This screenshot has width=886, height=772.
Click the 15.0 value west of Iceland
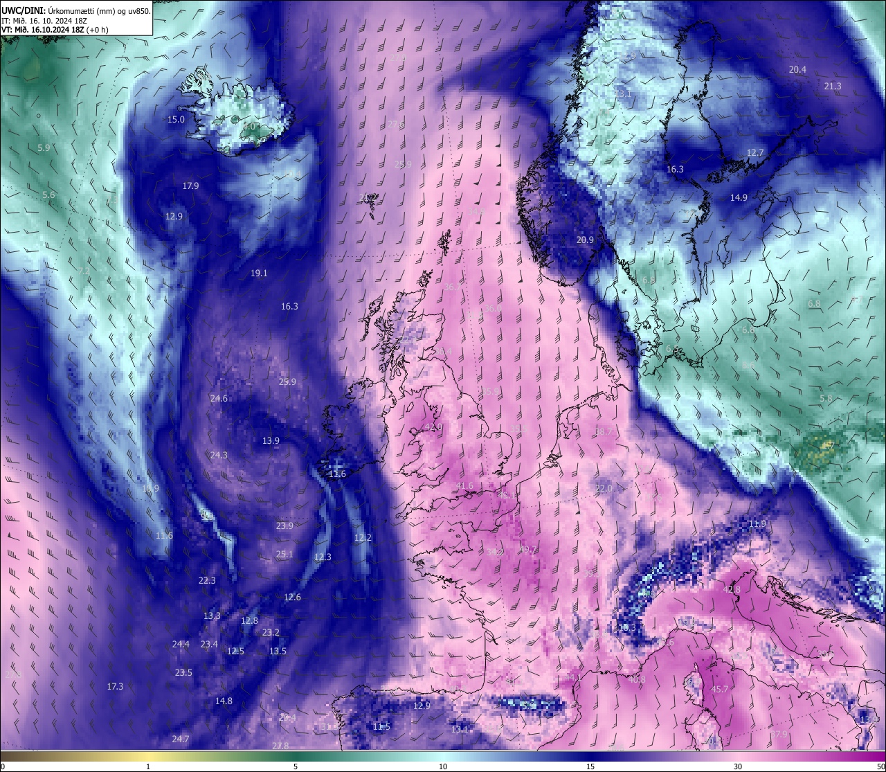[x=177, y=119]
